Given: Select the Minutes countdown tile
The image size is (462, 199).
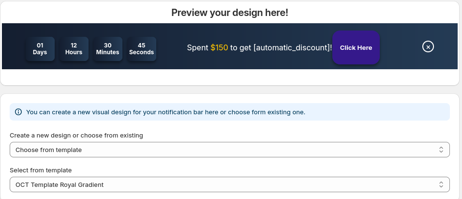Looking at the screenshot, I should pyautogui.click(x=107, y=49).
